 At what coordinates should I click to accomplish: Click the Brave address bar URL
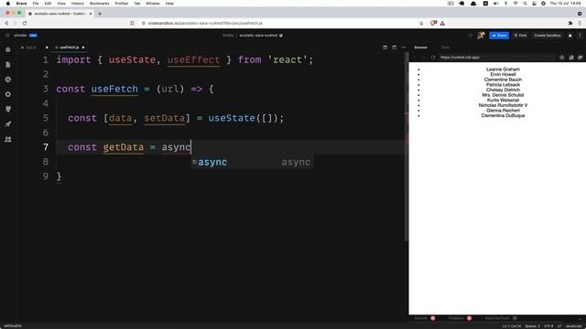point(205,23)
